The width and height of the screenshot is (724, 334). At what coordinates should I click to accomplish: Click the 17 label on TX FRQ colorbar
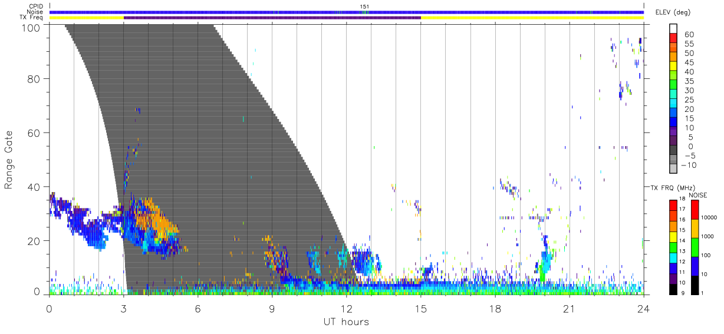681,209
